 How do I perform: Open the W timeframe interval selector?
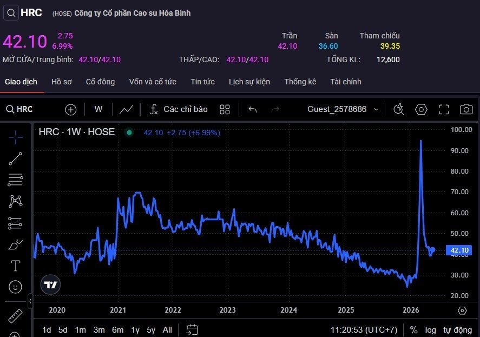pos(98,109)
